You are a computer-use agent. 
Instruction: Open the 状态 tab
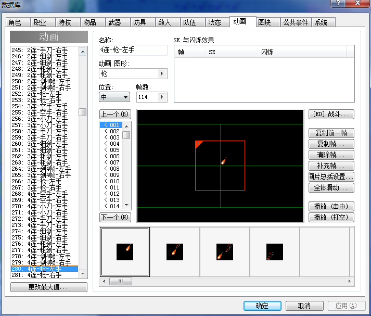click(x=218, y=22)
